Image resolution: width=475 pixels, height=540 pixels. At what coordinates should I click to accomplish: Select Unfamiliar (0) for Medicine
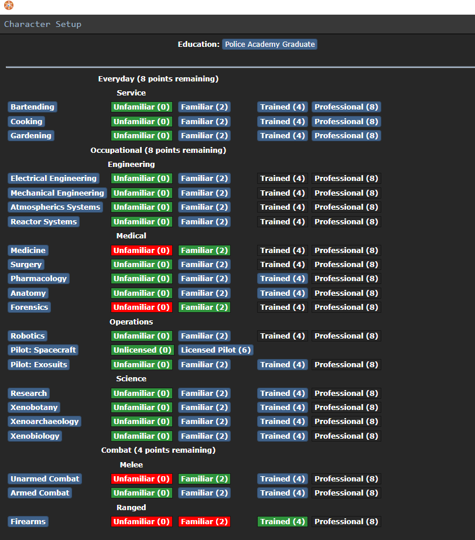point(141,251)
